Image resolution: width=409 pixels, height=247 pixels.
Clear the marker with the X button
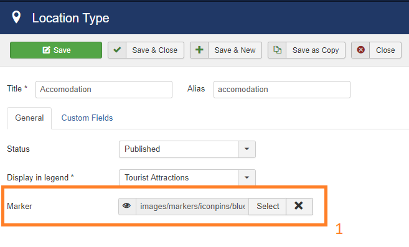point(299,206)
